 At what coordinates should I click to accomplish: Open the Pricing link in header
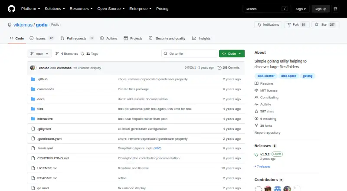pyautogui.click(x=162, y=9)
